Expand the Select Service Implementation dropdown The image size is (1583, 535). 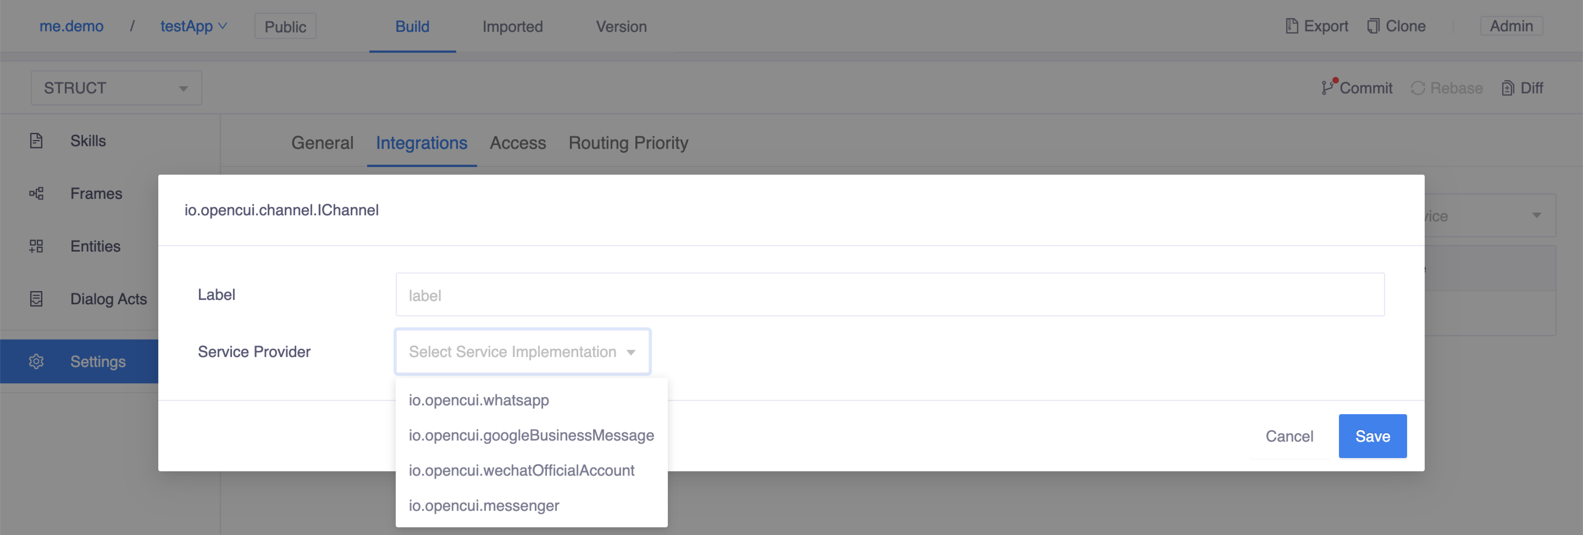[x=522, y=352]
